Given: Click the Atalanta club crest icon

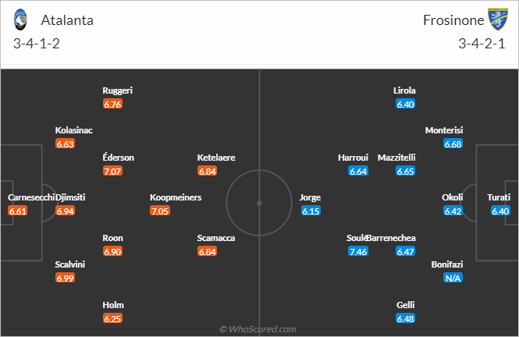Looking at the screenshot, I should [23, 20].
